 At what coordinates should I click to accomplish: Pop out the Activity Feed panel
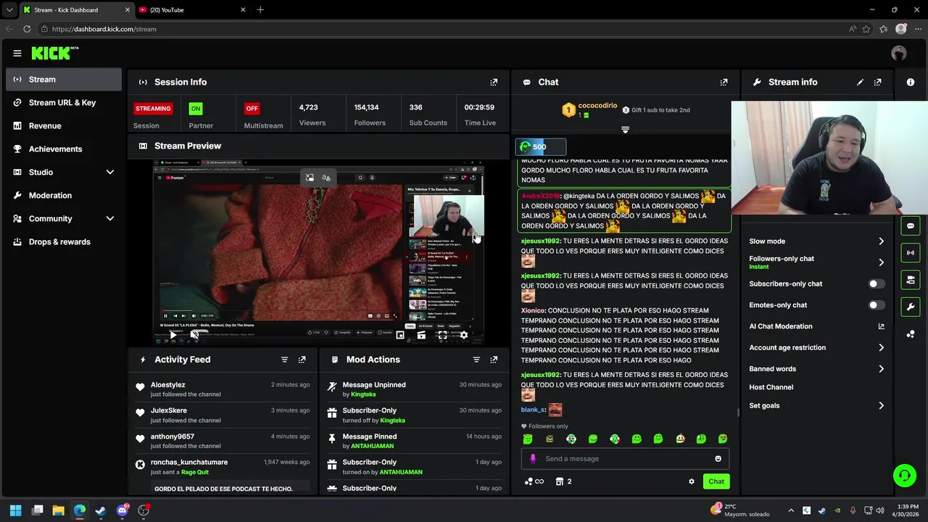(x=302, y=360)
